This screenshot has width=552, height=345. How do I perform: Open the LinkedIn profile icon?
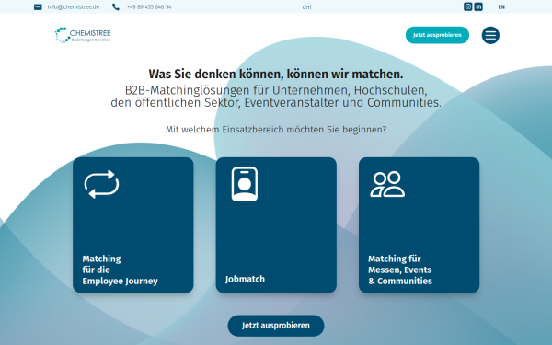tap(478, 6)
